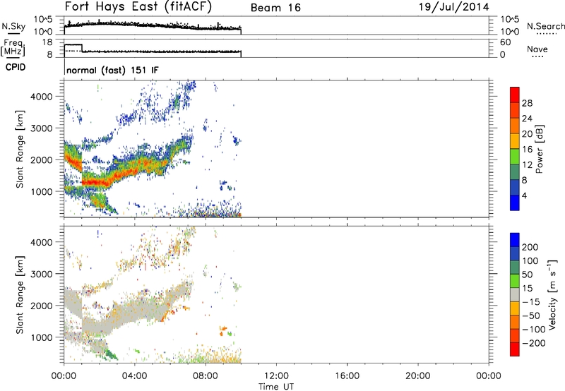565x391 pixels.
Task: Click the red top of the power colorbar
Action: 515,95
